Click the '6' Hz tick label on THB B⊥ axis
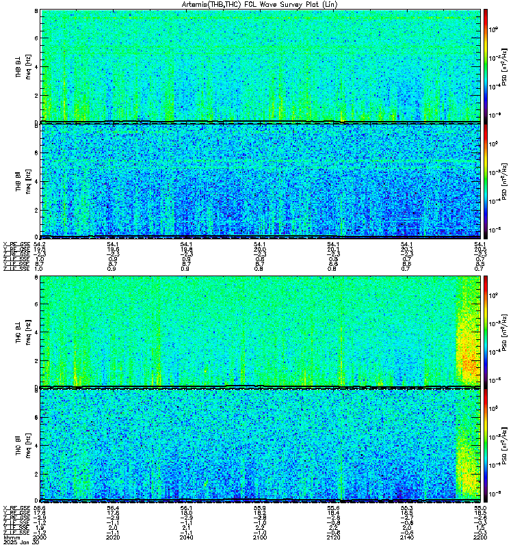This screenshot has height=547, width=513. click(x=36, y=38)
